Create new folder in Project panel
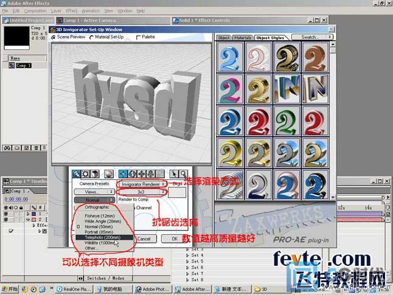This screenshot has width=393, height=295. coord(17,148)
